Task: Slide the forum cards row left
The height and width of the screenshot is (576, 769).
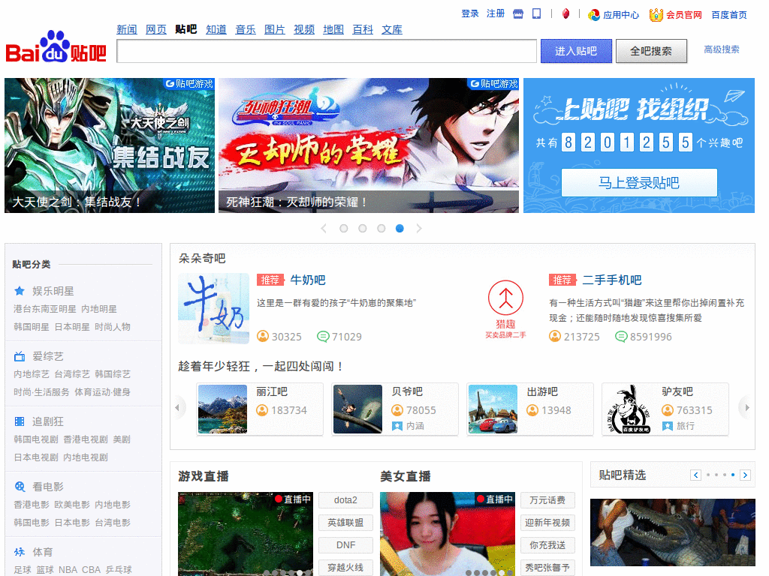Action: [177, 407]
